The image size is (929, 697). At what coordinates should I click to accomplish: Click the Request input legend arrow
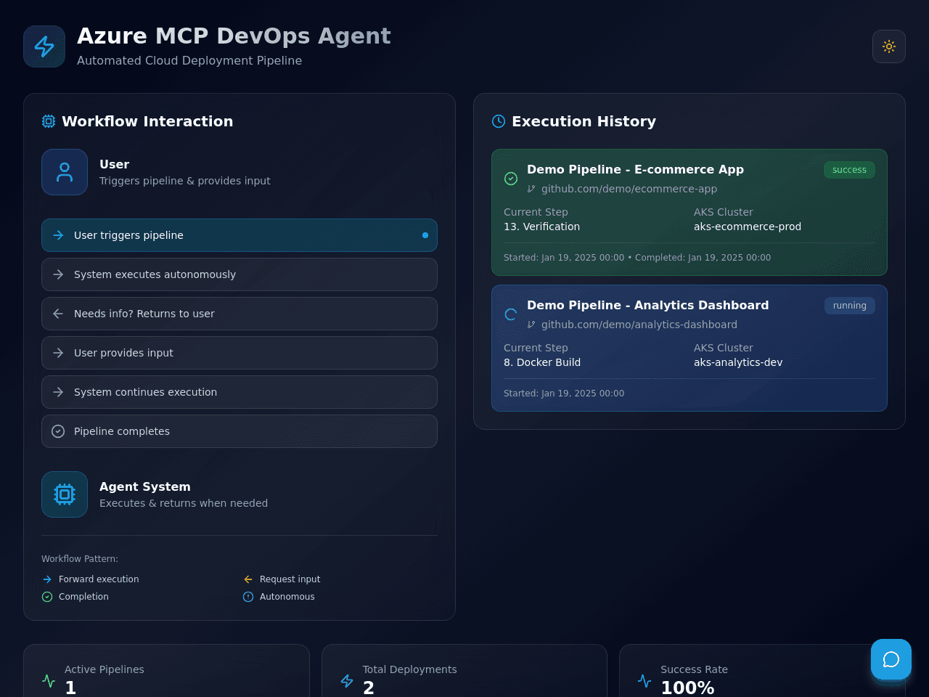coord(248,579)
